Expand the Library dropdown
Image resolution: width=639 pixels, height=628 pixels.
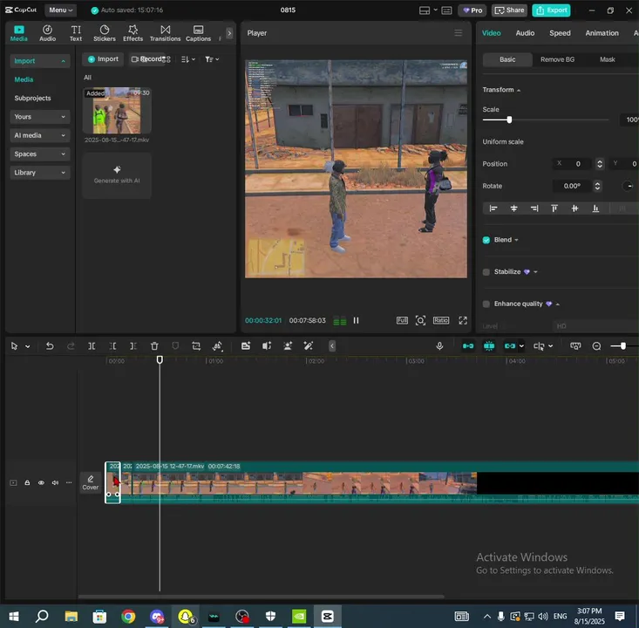39,173
